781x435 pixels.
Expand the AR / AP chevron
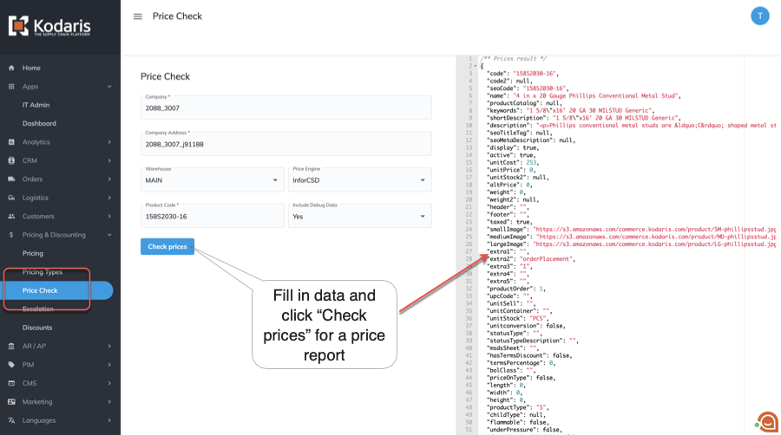109,346
